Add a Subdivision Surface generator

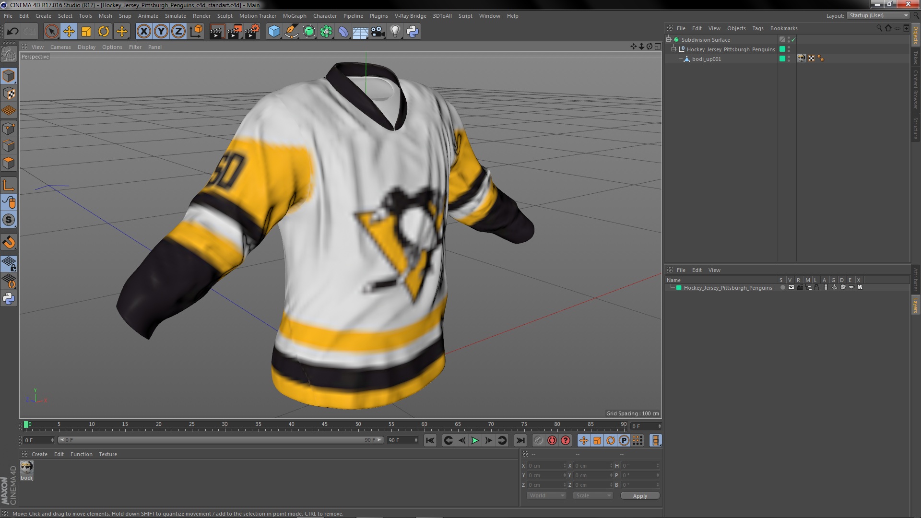pyautogui.click(x=309, y=32)
